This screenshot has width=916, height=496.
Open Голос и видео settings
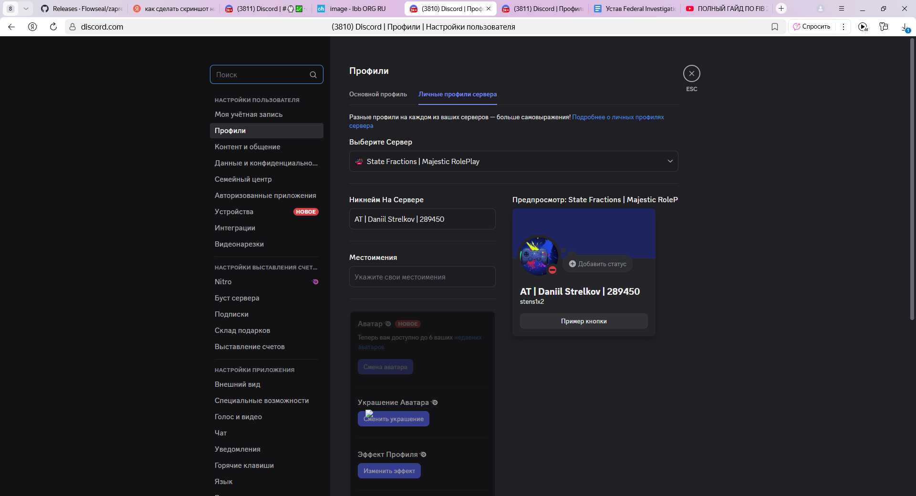coord(266,417)
